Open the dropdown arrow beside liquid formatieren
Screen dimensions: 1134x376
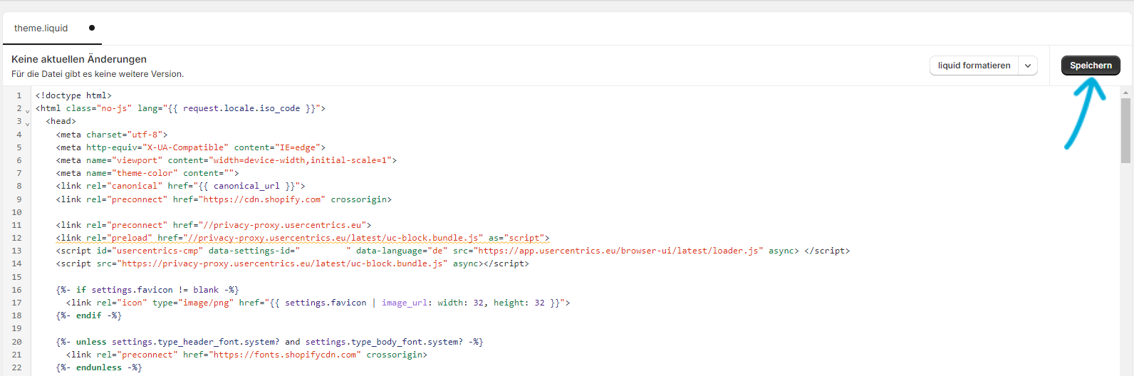[x=1028, y=66]
